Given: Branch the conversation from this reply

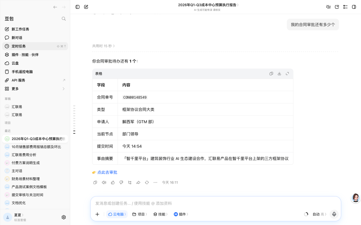Looking at the screenshot, I should [130, 183].
